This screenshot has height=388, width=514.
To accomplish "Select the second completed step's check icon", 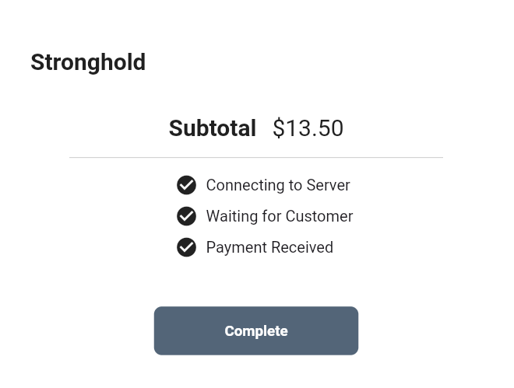I will 186,216.
